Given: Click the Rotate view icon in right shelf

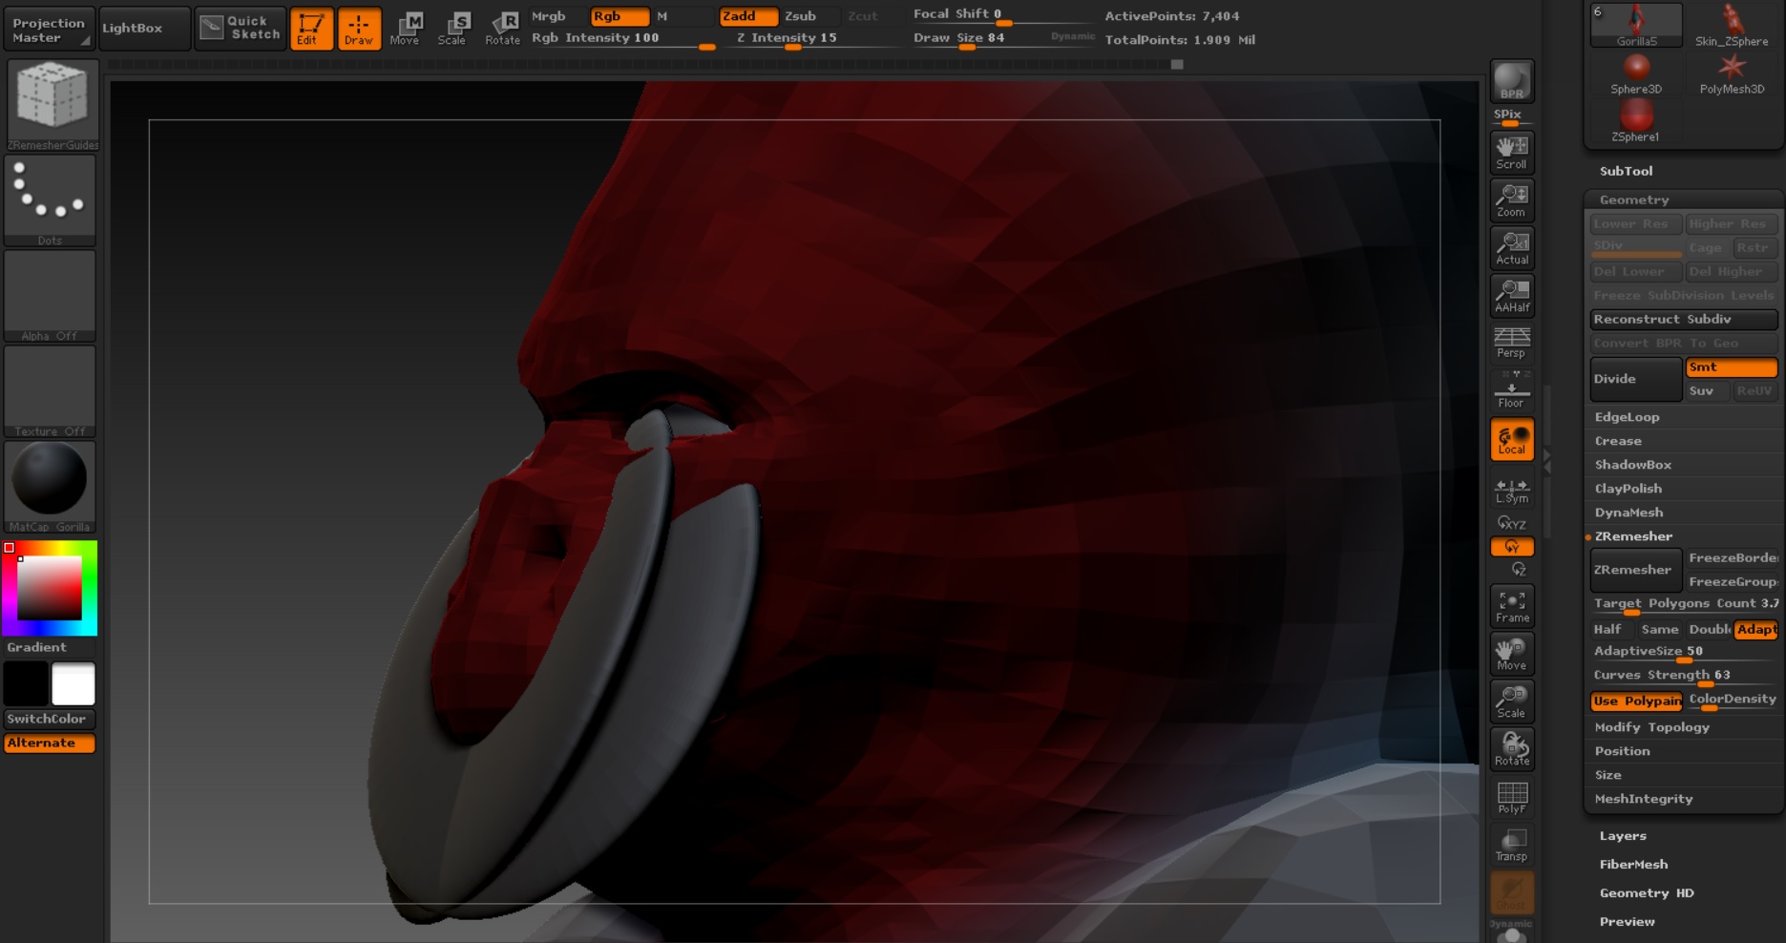Looking at the screenshot, I should tap(1512, 749).
